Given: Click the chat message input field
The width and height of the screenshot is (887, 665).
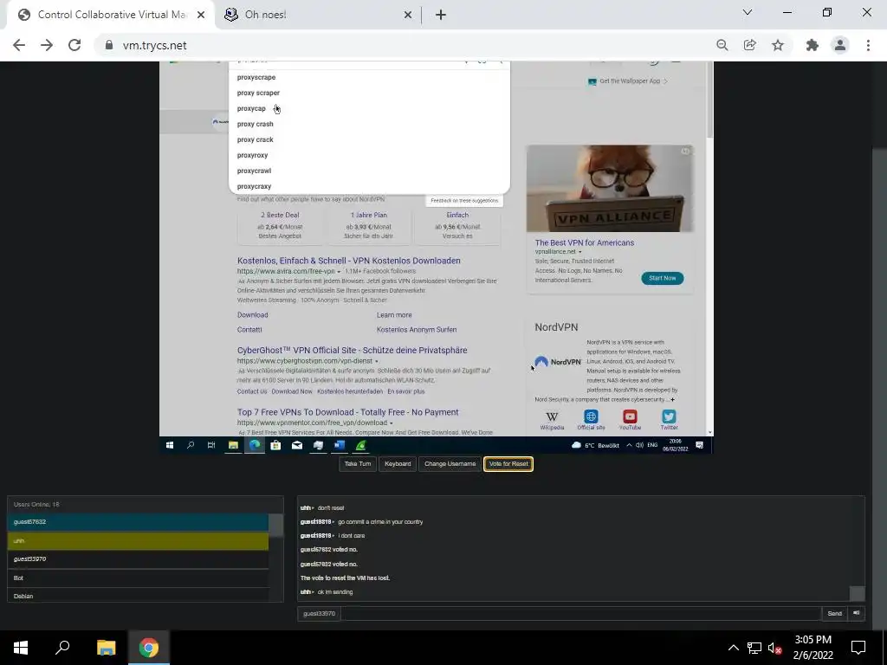Looking at the screenshot, I should coord(581,614).
